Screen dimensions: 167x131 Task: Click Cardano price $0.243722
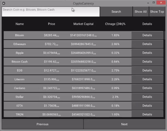tap(51, 88)
